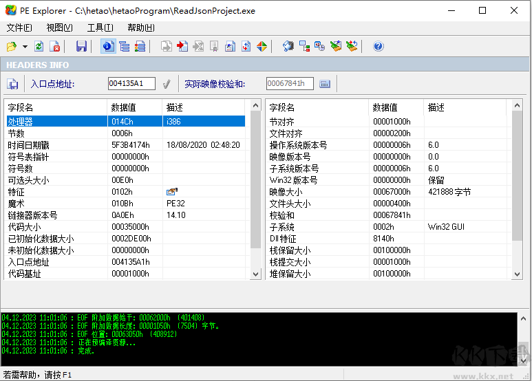Click the colorful diamond resource icon

click(x=262, y=47)
